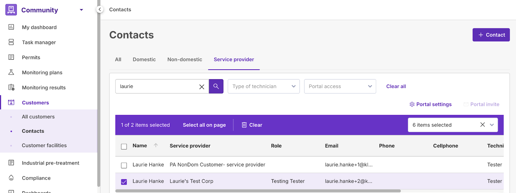The image size is (516, 193).
Task: Open Monitoring plans flask icon
Action: pos(11,72)
